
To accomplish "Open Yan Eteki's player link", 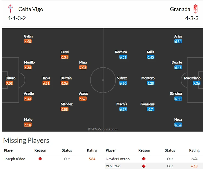I will pyautogui.click(x=112, y=166).
